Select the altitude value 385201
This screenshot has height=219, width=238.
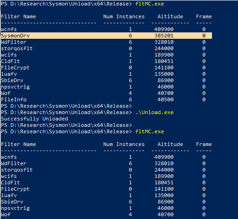tap(164, 36)
